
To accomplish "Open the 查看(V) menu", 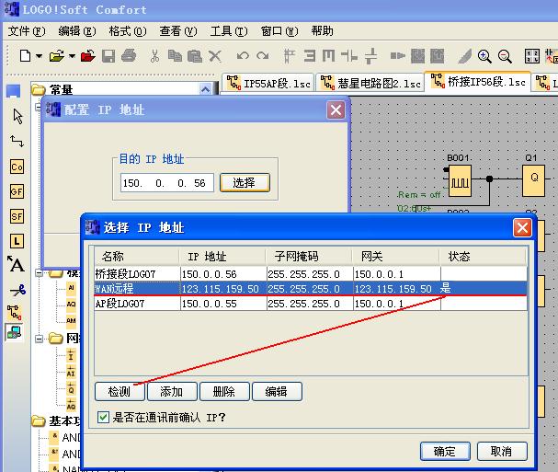I will (178, 31).
